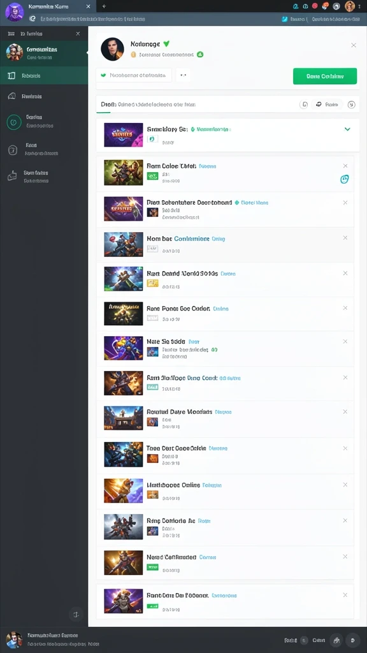Screen dimensions: 367x653
Task: Open the three-dot more options button by the input
Action: click(x=183, y=75)
